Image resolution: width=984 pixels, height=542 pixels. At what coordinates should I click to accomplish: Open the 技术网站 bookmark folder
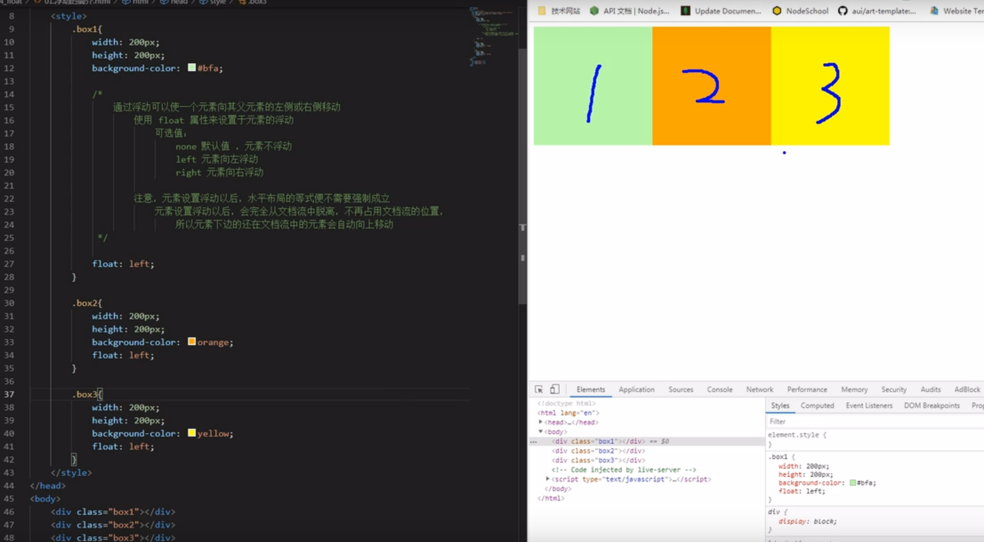[559, 11]
